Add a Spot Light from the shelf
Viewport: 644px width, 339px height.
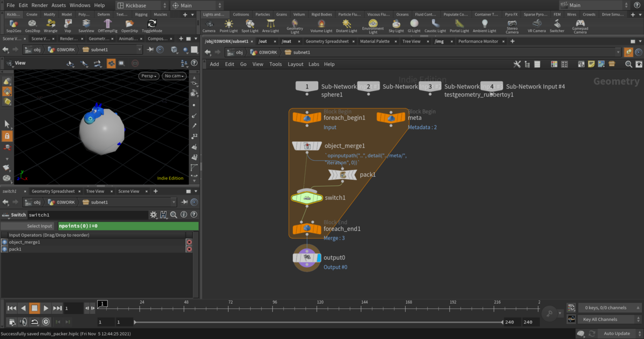pyautogui.click(x=250, y=26)
